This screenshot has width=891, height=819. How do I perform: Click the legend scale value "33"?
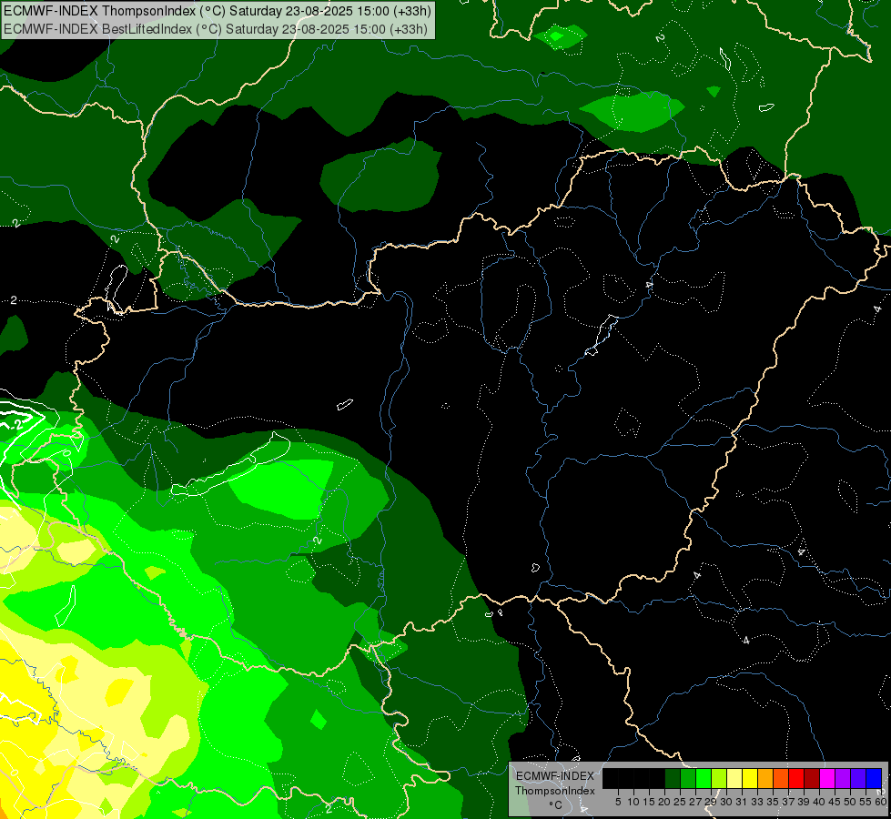(x=757, y=802)
